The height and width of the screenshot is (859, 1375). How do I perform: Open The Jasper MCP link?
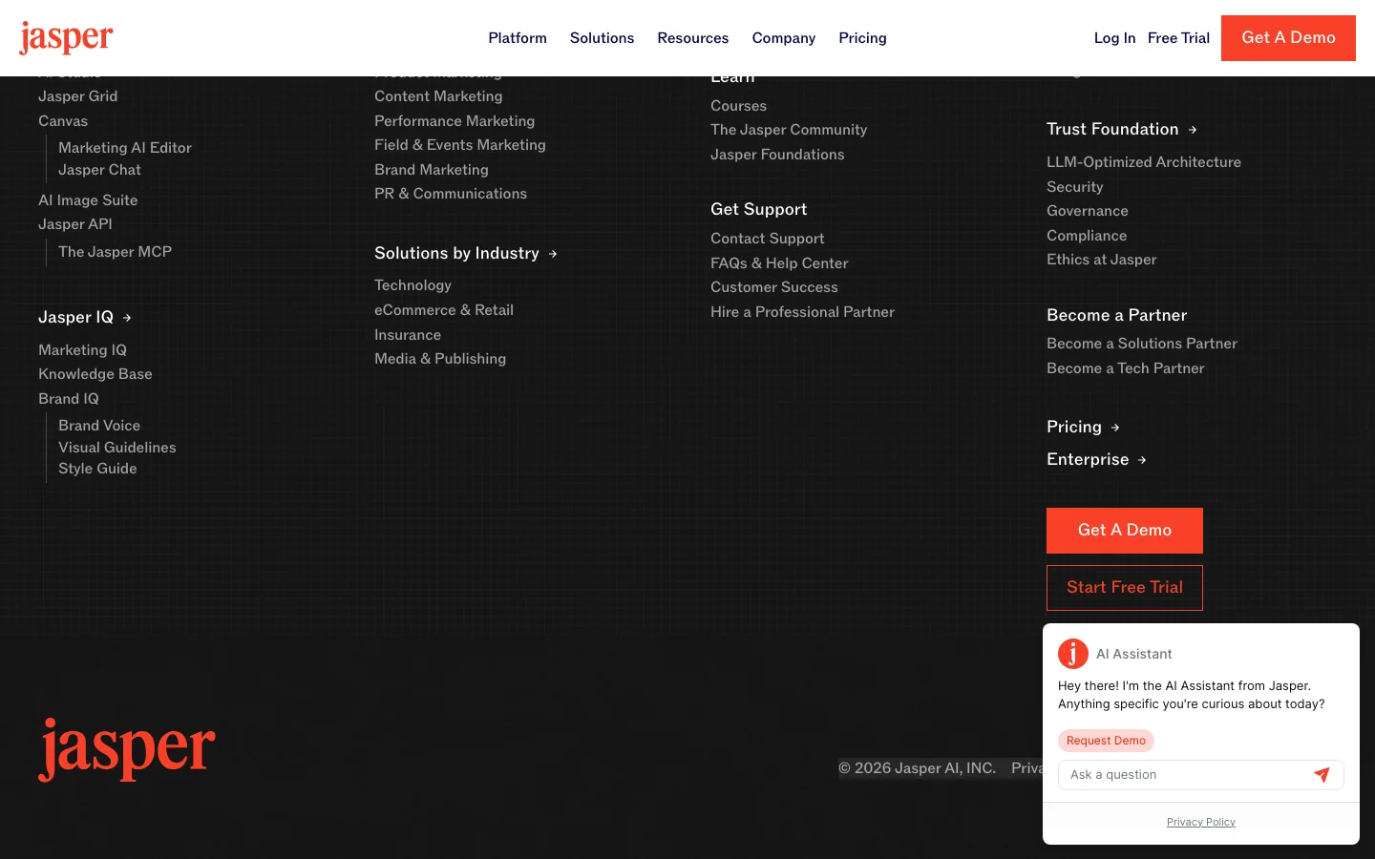click(x=115, y=252)
